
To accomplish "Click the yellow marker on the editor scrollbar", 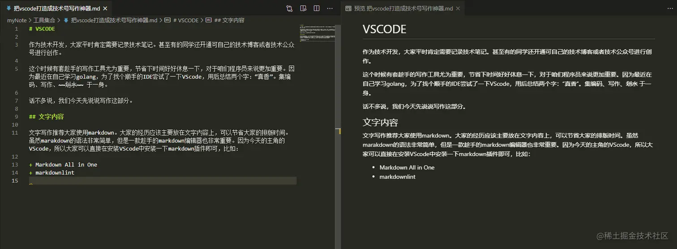I will coord(340,131).
